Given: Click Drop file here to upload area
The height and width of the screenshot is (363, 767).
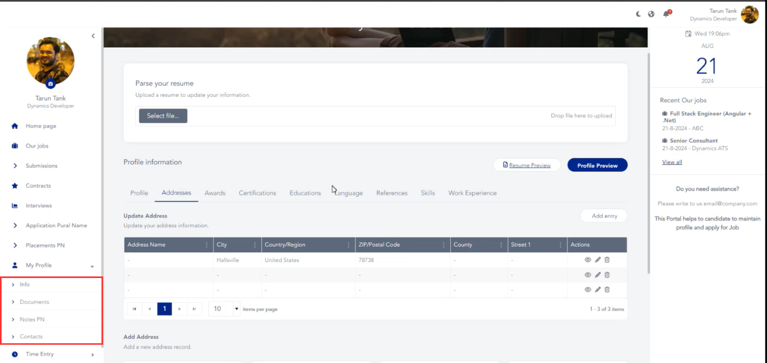Looking at the screenshot, I should pos(581,116).
